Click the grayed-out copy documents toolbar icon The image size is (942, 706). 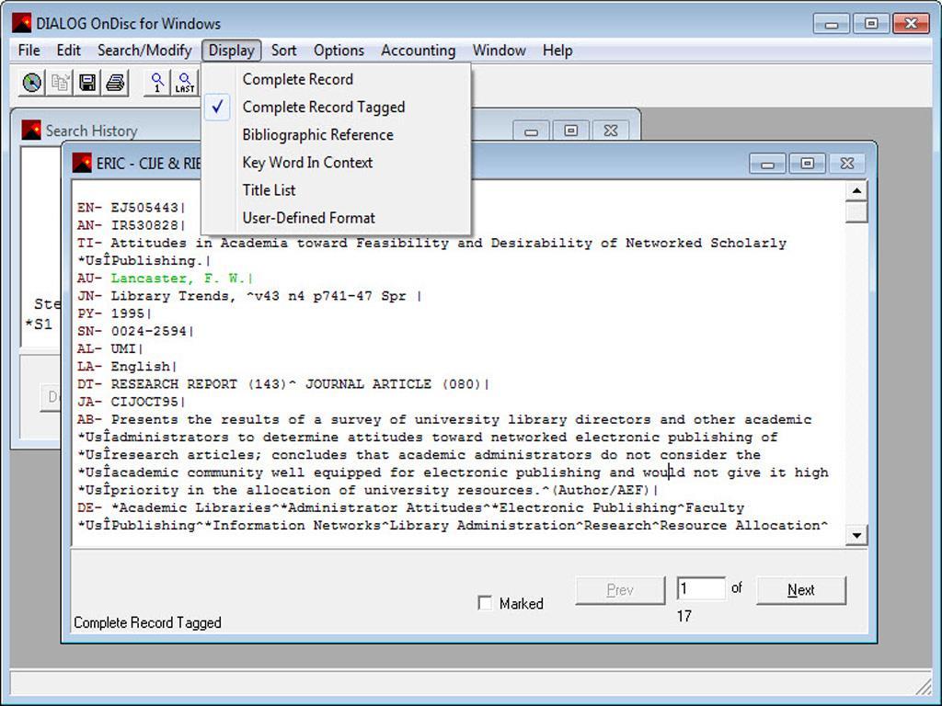[x=60, y=82]
